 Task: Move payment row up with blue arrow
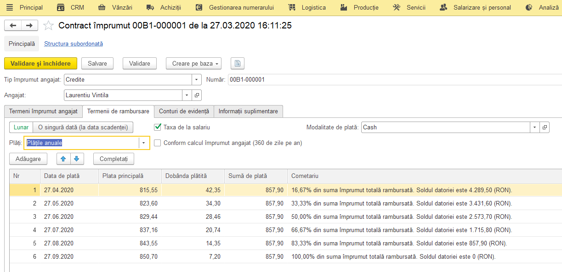[x=63, y=159]
